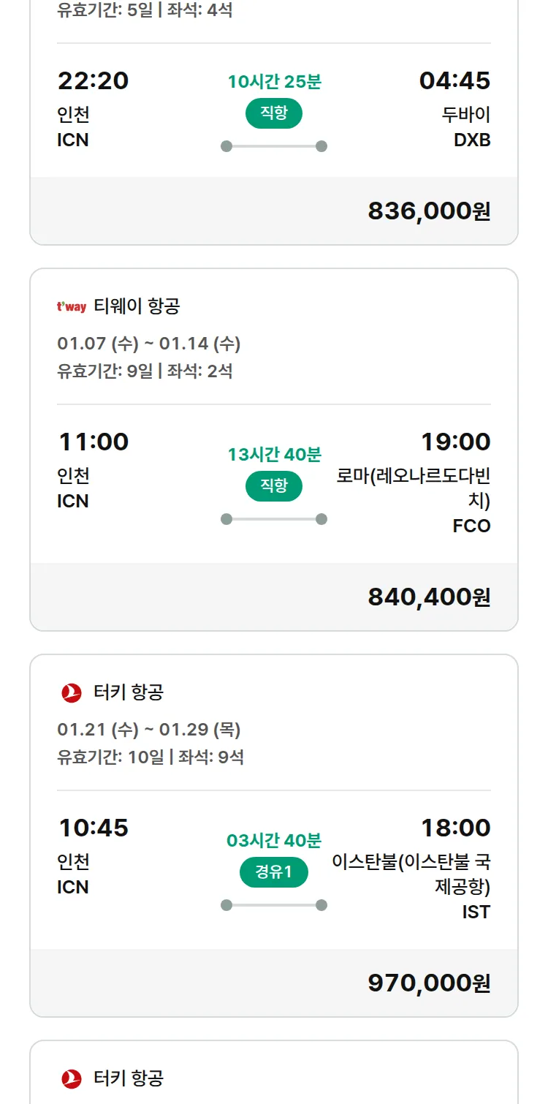Tap the 경유1 badge on the Istanbul flight
Image resolution: width=548 pixels, height=1104 pixels.
pyautogui.click(x=274, y=872)
